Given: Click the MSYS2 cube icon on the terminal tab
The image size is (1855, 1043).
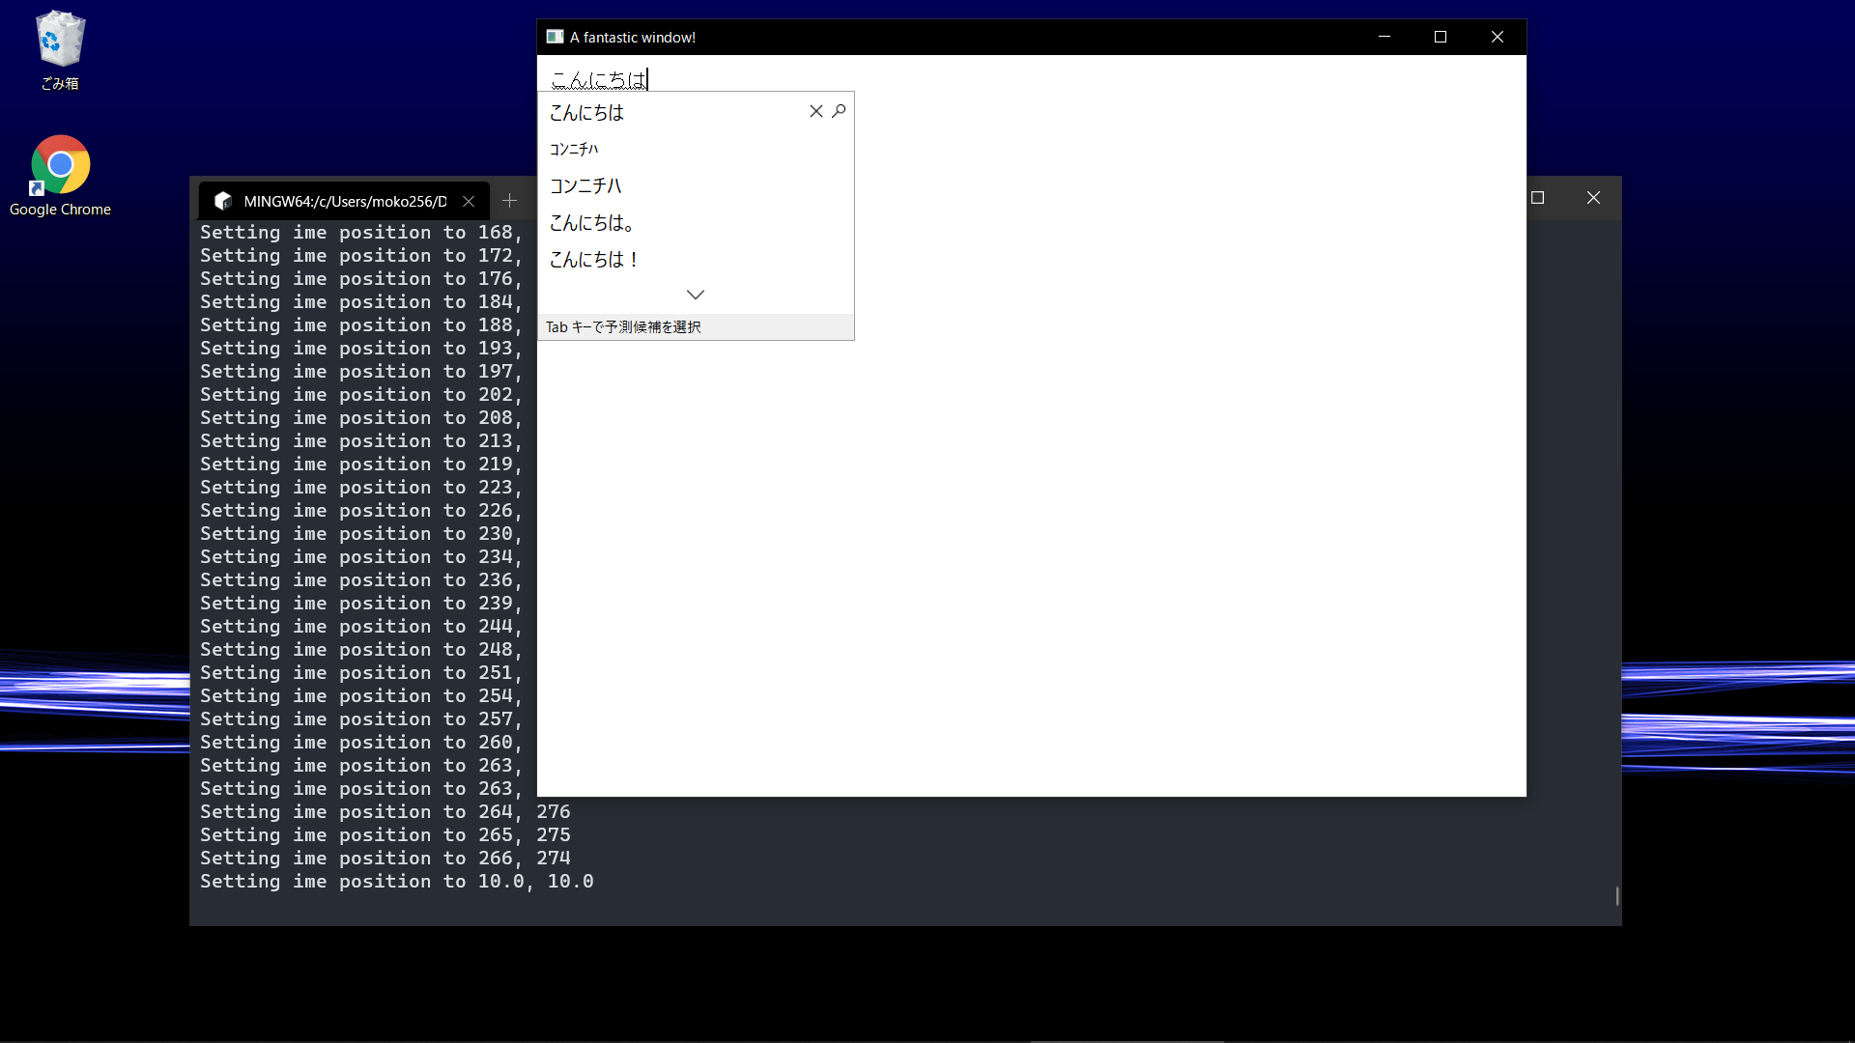Looking at the screenshot, I should [x=223, y=201].
